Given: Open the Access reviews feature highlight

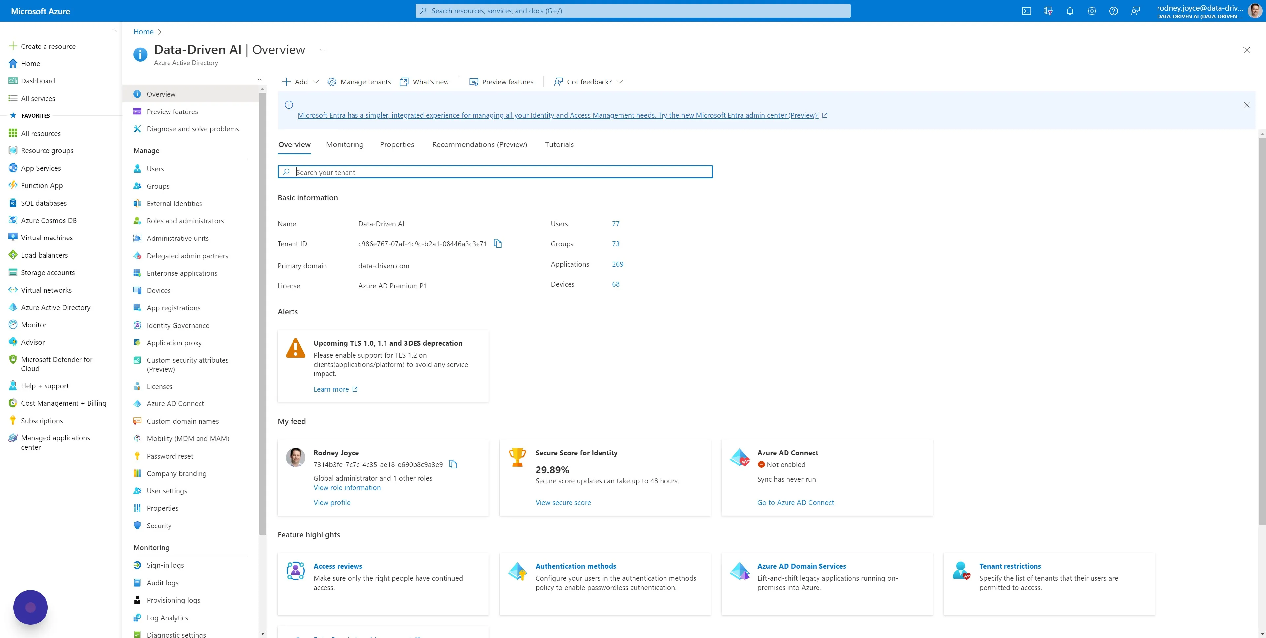Looking at the screenshot, I should coord(338,566).
